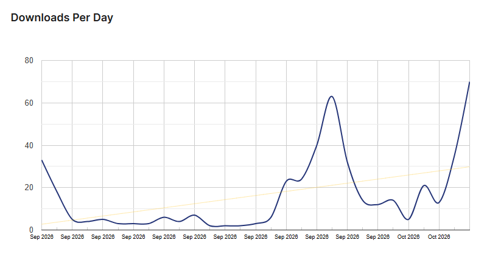Screen dimensions: 487x254
Task: Select the last "Oct 2026" x-axis label
Action: 439,237
